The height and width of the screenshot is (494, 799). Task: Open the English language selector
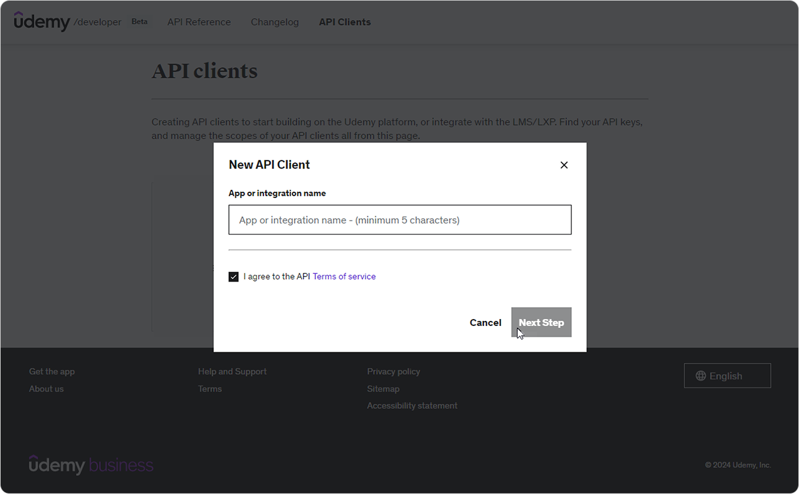click(728, 376)
